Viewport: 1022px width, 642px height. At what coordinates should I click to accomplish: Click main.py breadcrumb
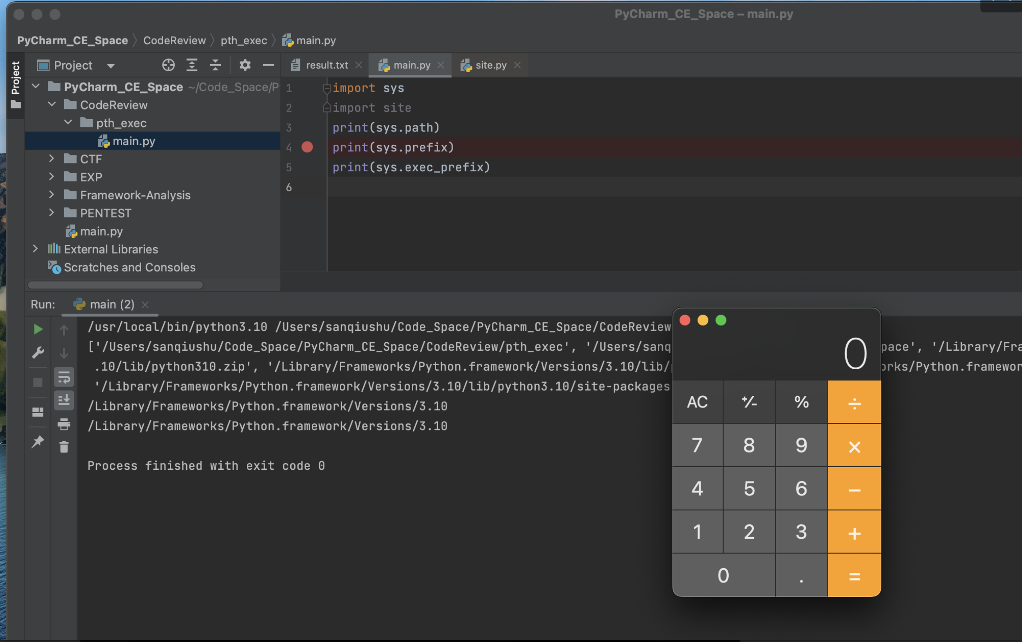point(310,40)
